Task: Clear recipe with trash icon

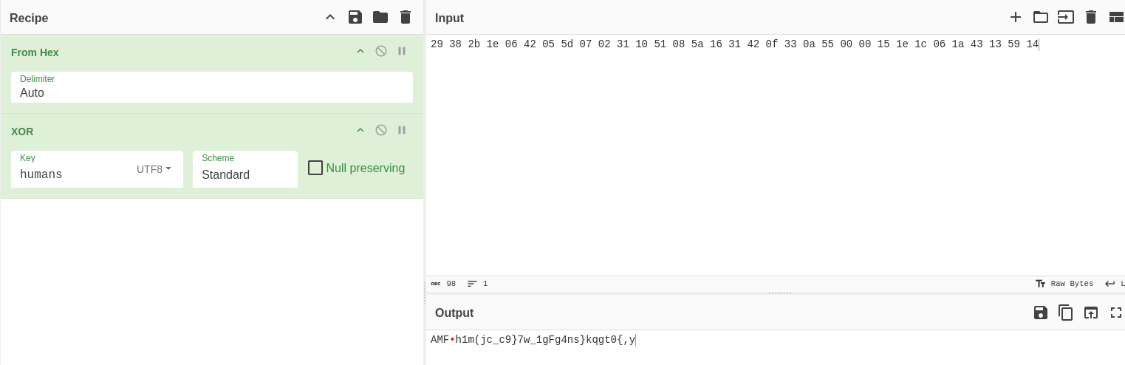Action: click(x=406, y=17)
